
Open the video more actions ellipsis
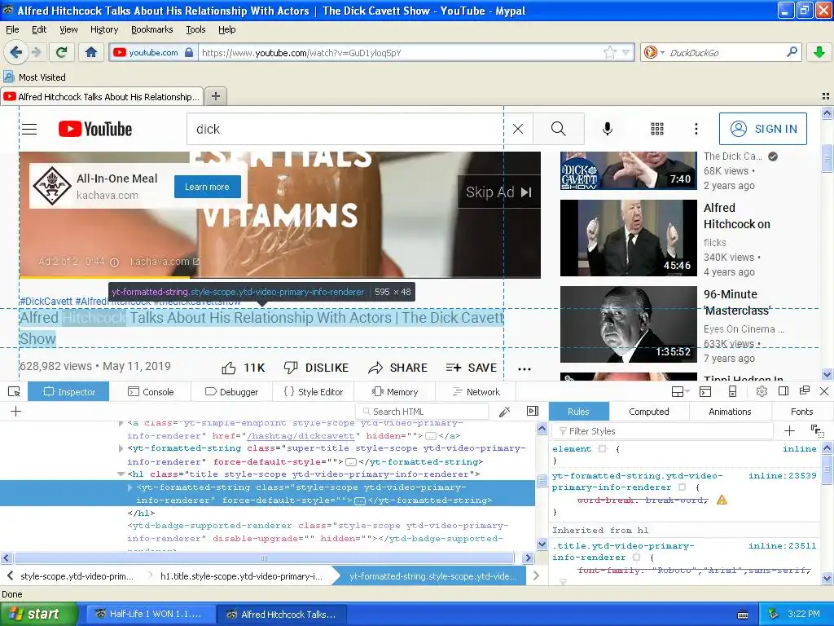coord(525,368)
